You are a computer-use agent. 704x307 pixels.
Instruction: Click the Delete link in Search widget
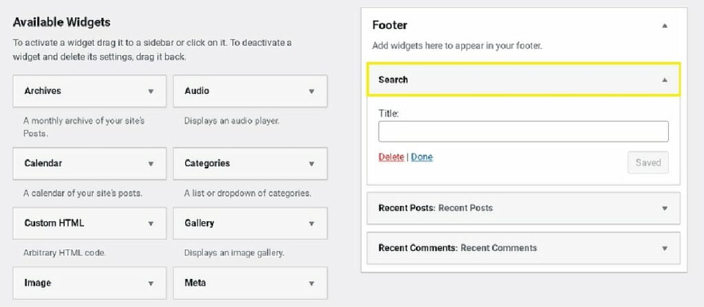(x=391, y=157)
